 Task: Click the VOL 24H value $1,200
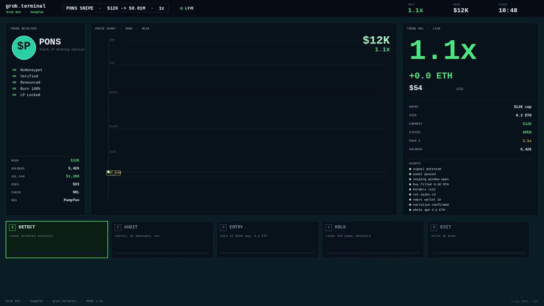pos(73,176)
